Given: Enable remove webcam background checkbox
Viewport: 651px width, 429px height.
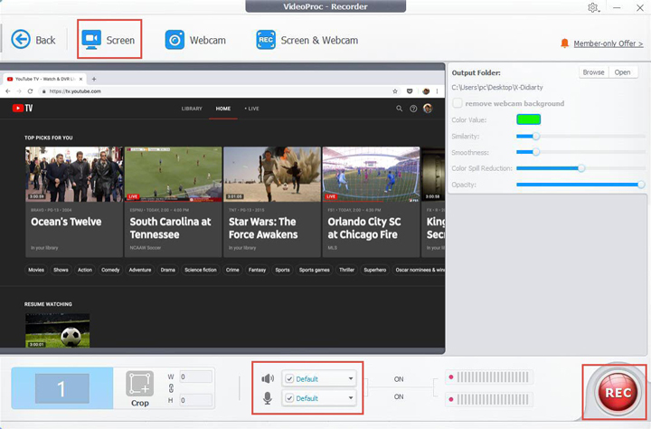Looking at the screenshot, I should pos(458,104).
